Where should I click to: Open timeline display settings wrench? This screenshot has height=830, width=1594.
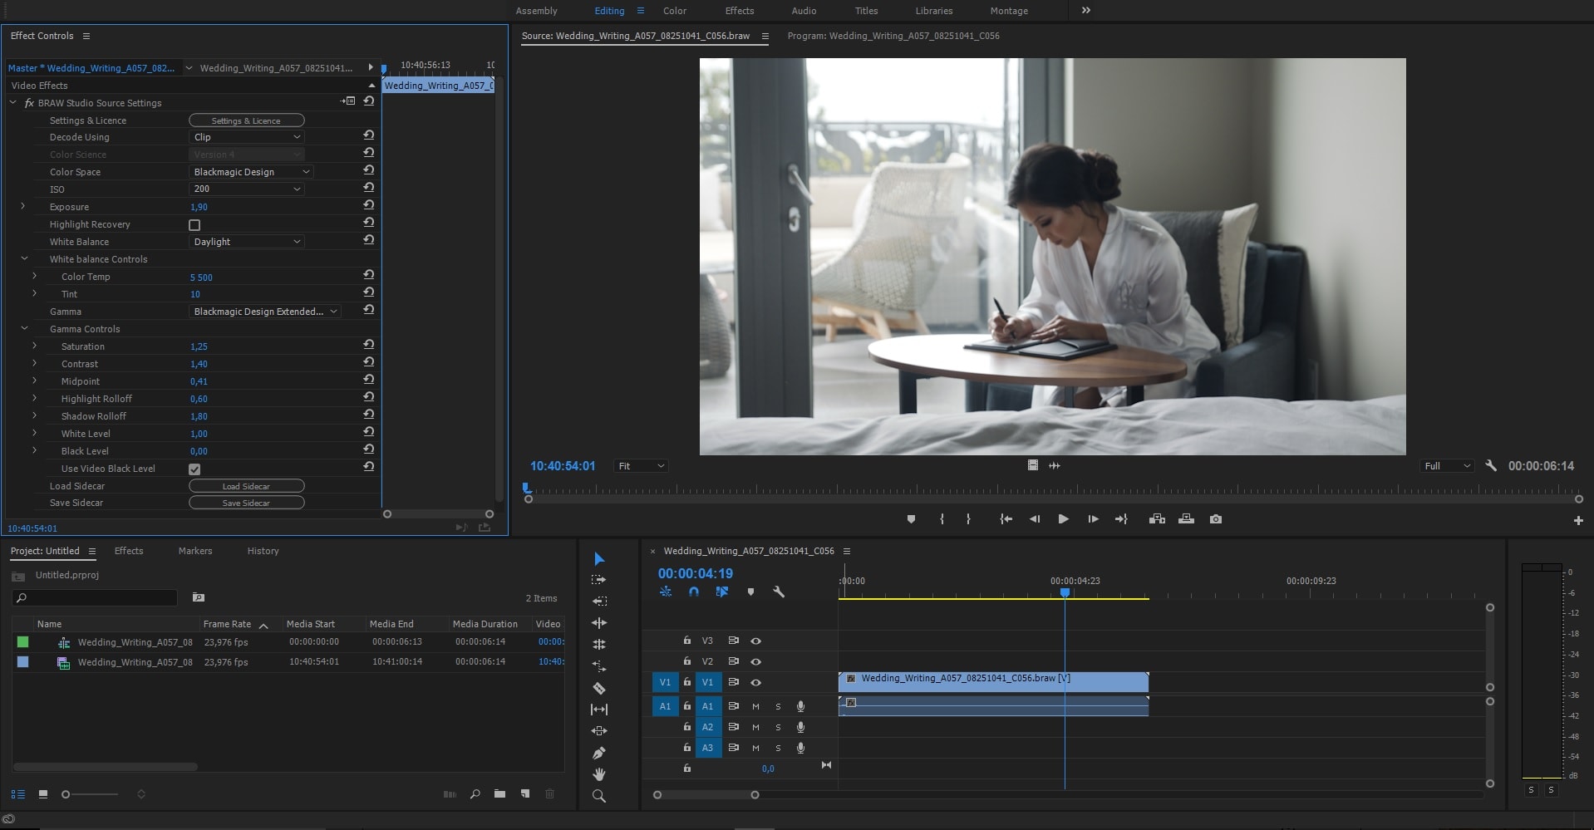[779, 592]
